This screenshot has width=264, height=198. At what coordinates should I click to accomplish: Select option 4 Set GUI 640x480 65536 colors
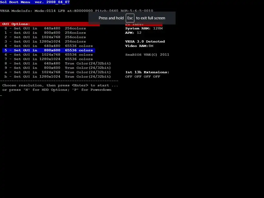coord(49,46)
